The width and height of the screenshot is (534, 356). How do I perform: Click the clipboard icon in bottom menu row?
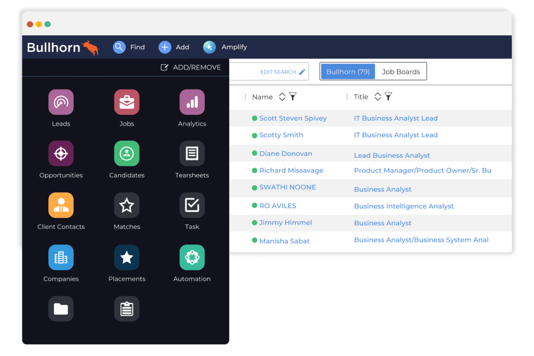[x=127, y=309]
